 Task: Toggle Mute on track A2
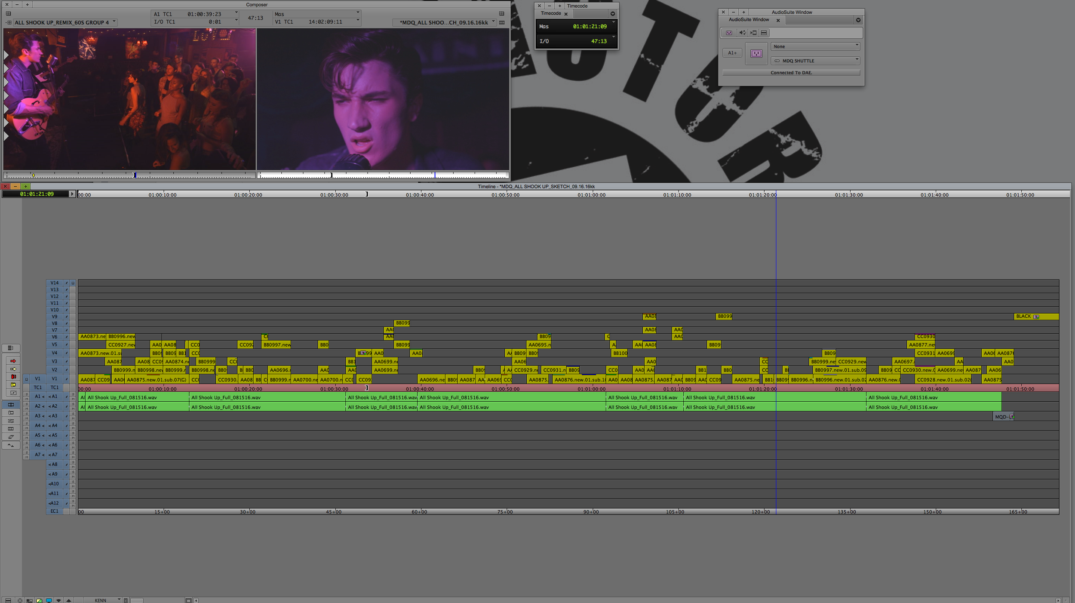[x=73, y=409]
